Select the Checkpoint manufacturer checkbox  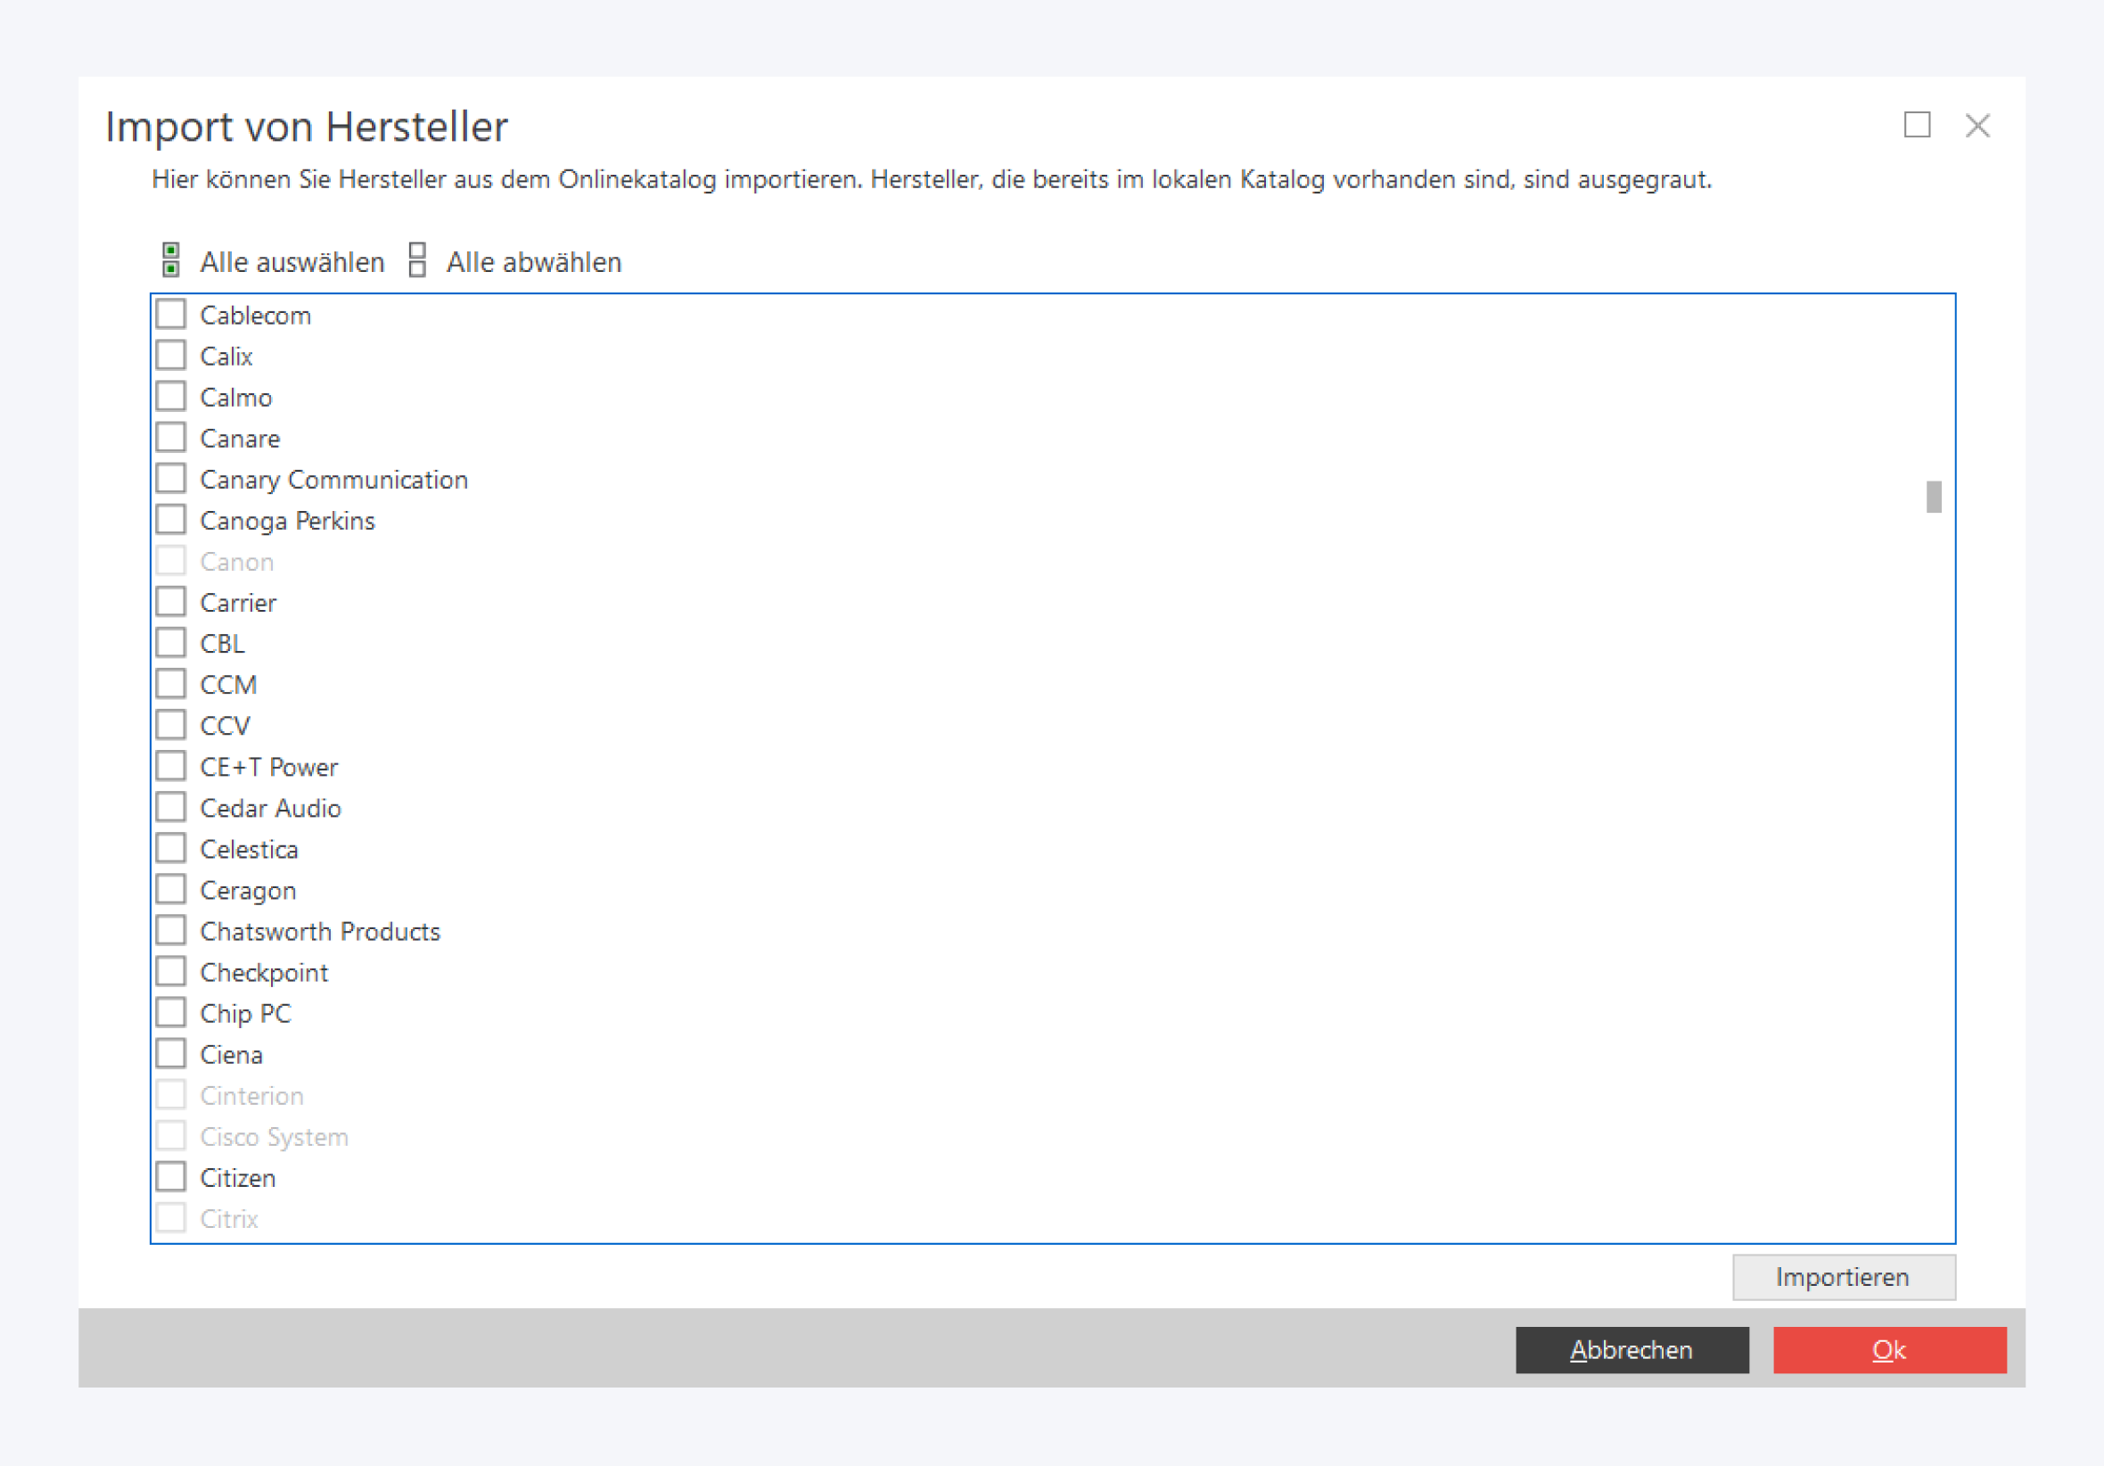170,972
